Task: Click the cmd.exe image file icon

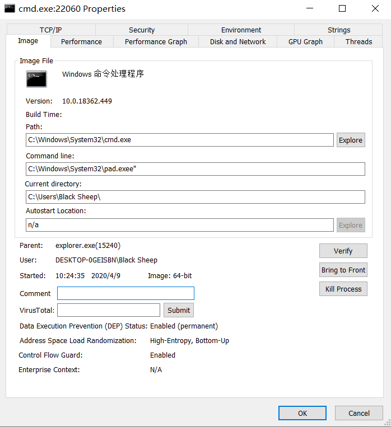Action: 36,79
